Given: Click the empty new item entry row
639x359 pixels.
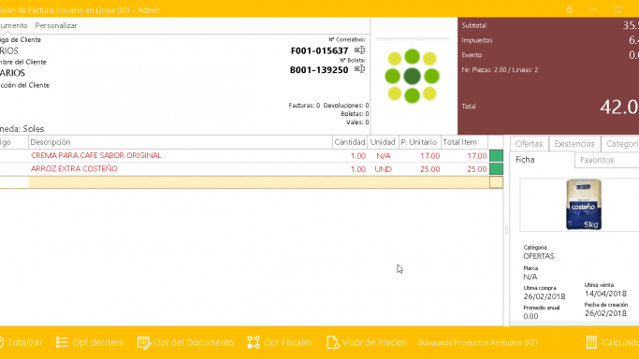Looking at the screenshot, I should coord(252,182).
